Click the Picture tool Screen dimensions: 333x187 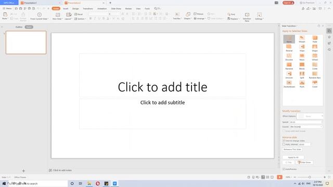click(x=199, y=14)
